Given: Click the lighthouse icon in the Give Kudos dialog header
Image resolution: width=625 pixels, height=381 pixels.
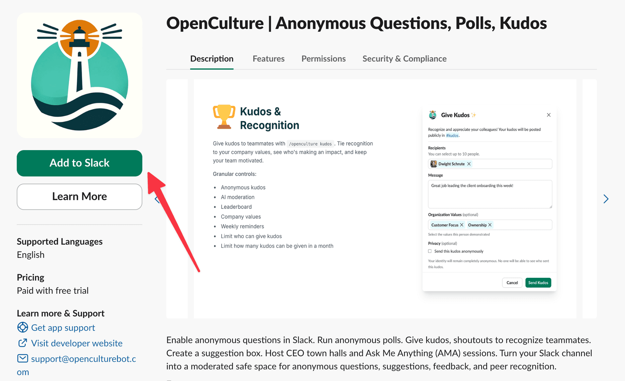Looking at the screenshot, I should (433, 115).
